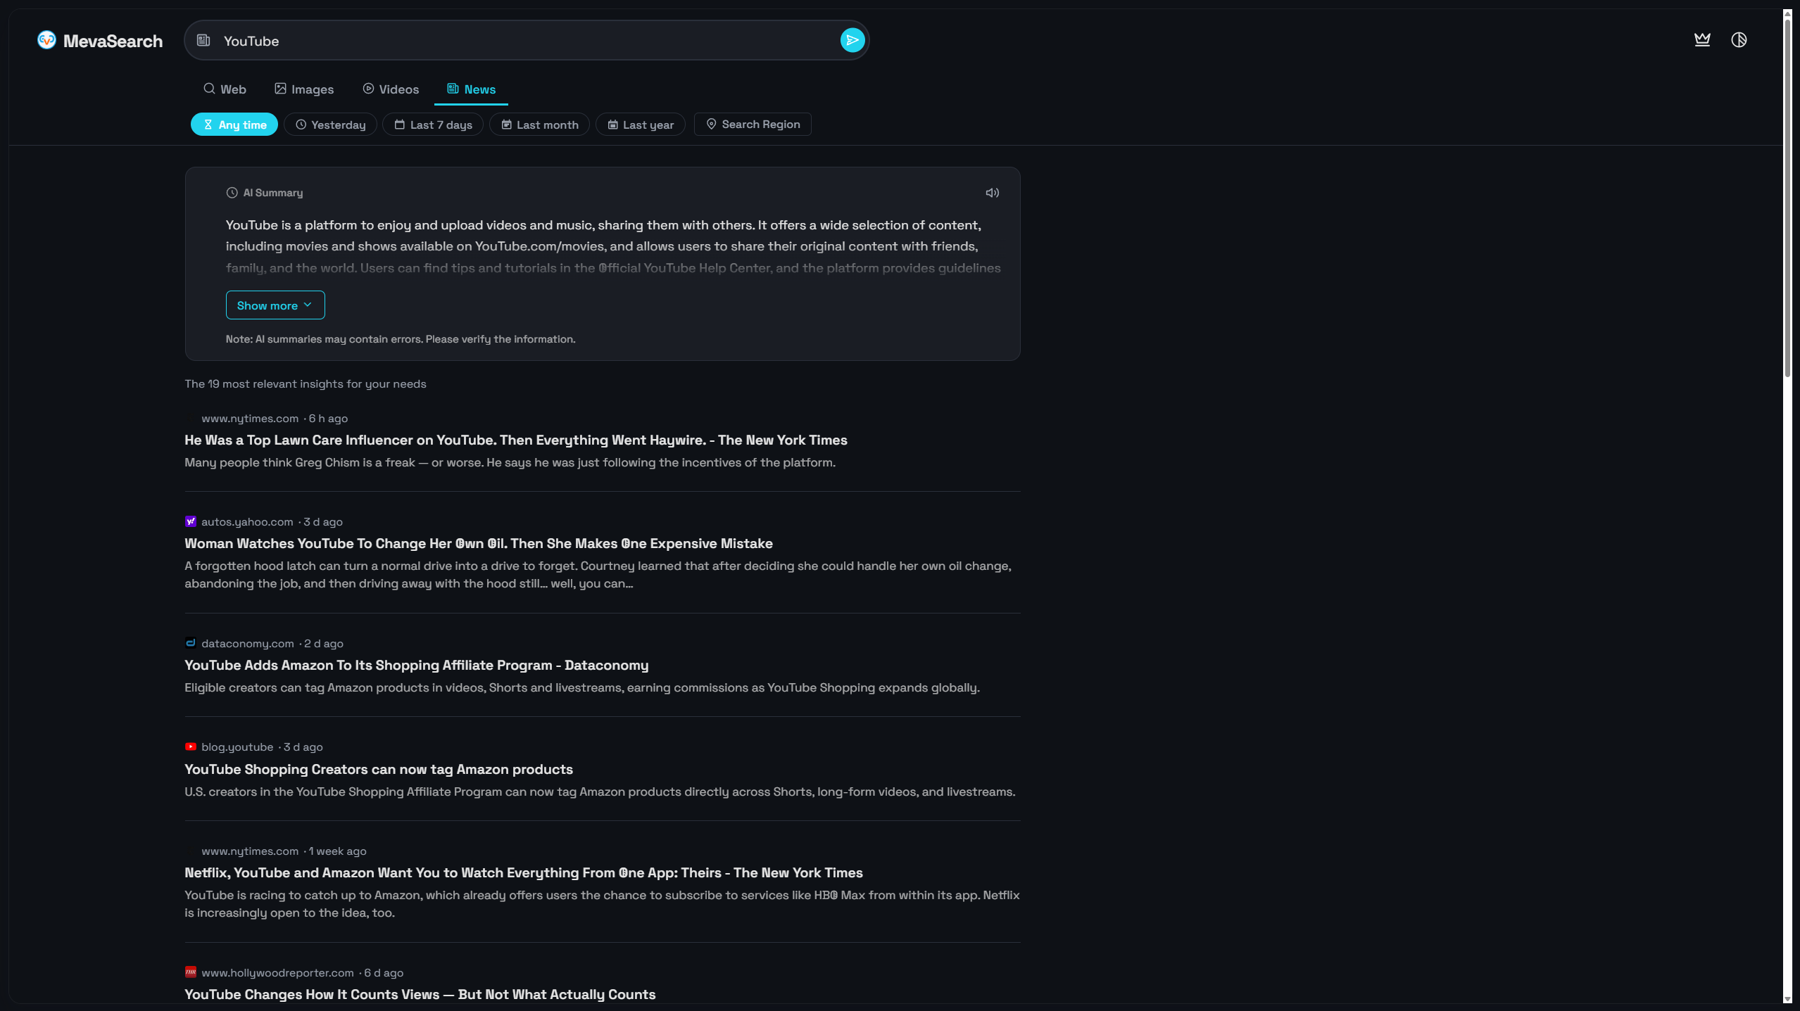Click the scrollbar down arrow
This screenshot has width=1800, height=1011.
pos(1787,999)
